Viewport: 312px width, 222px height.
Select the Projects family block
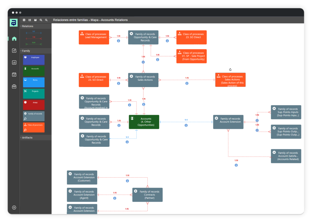coord(34,93)
